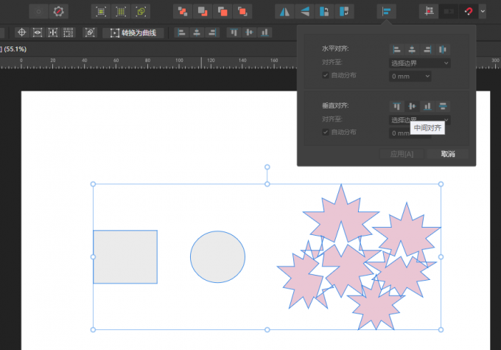Select the Insert behind selection icon
The height and width of the screenshot is (350, 501).
[101, 12]
